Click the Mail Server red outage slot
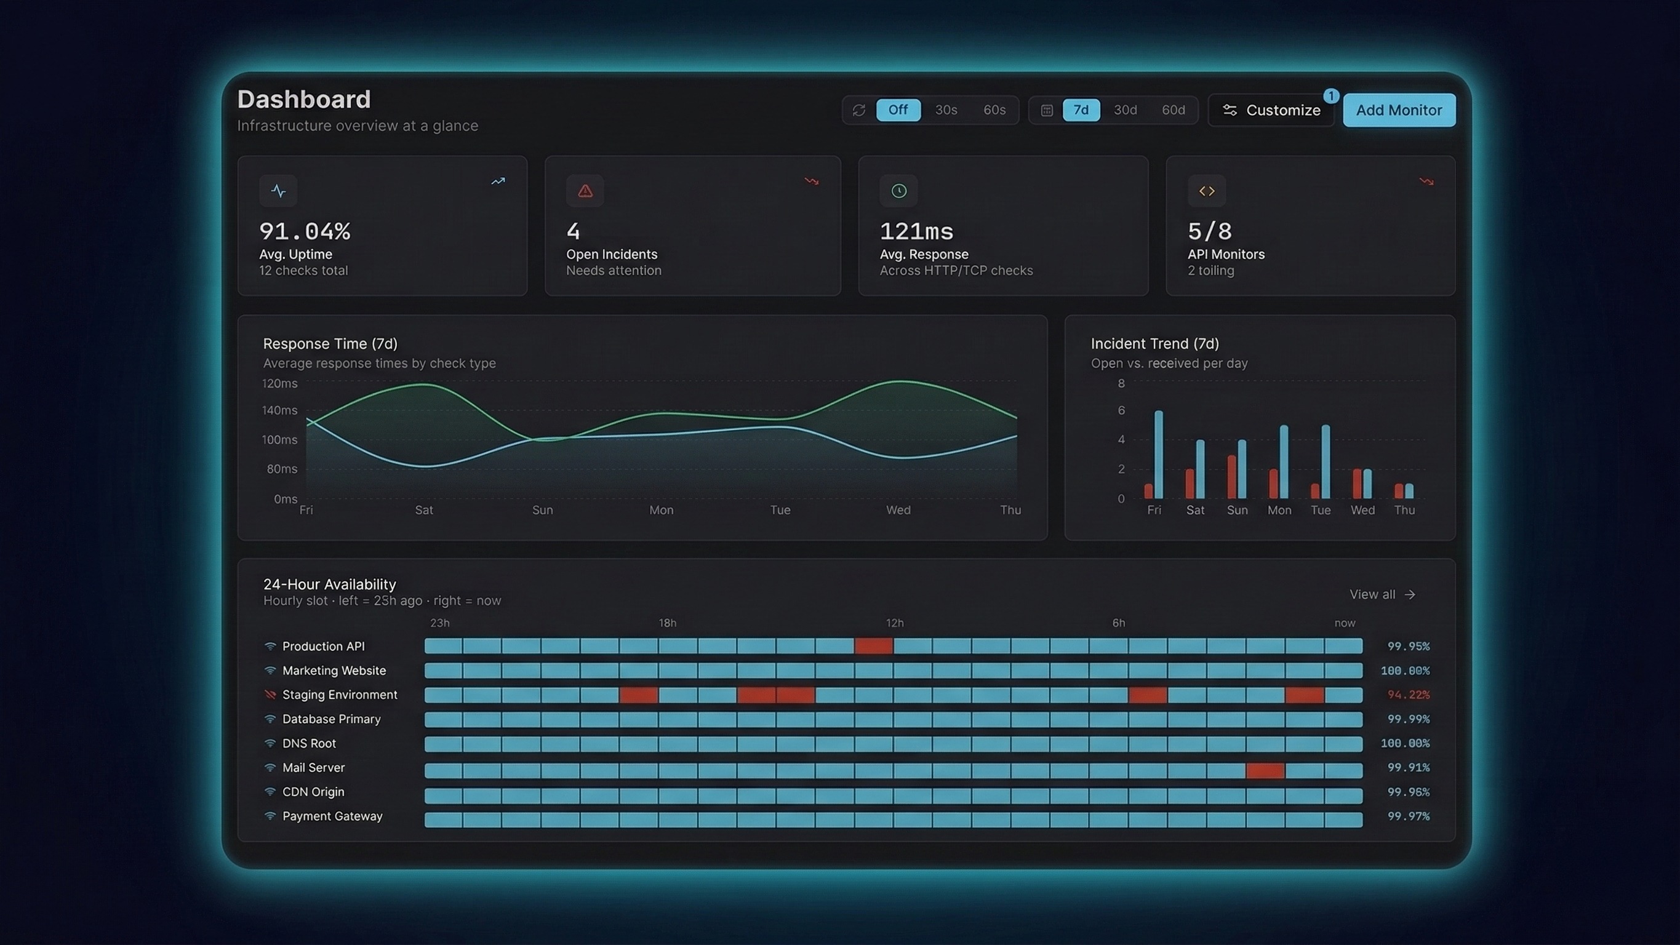 1265,771
